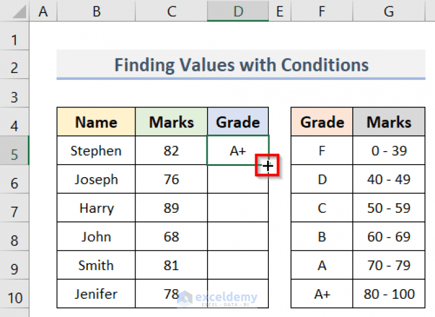
Task: Click the select-all corner triangle
Action: (x=19, y=12)
